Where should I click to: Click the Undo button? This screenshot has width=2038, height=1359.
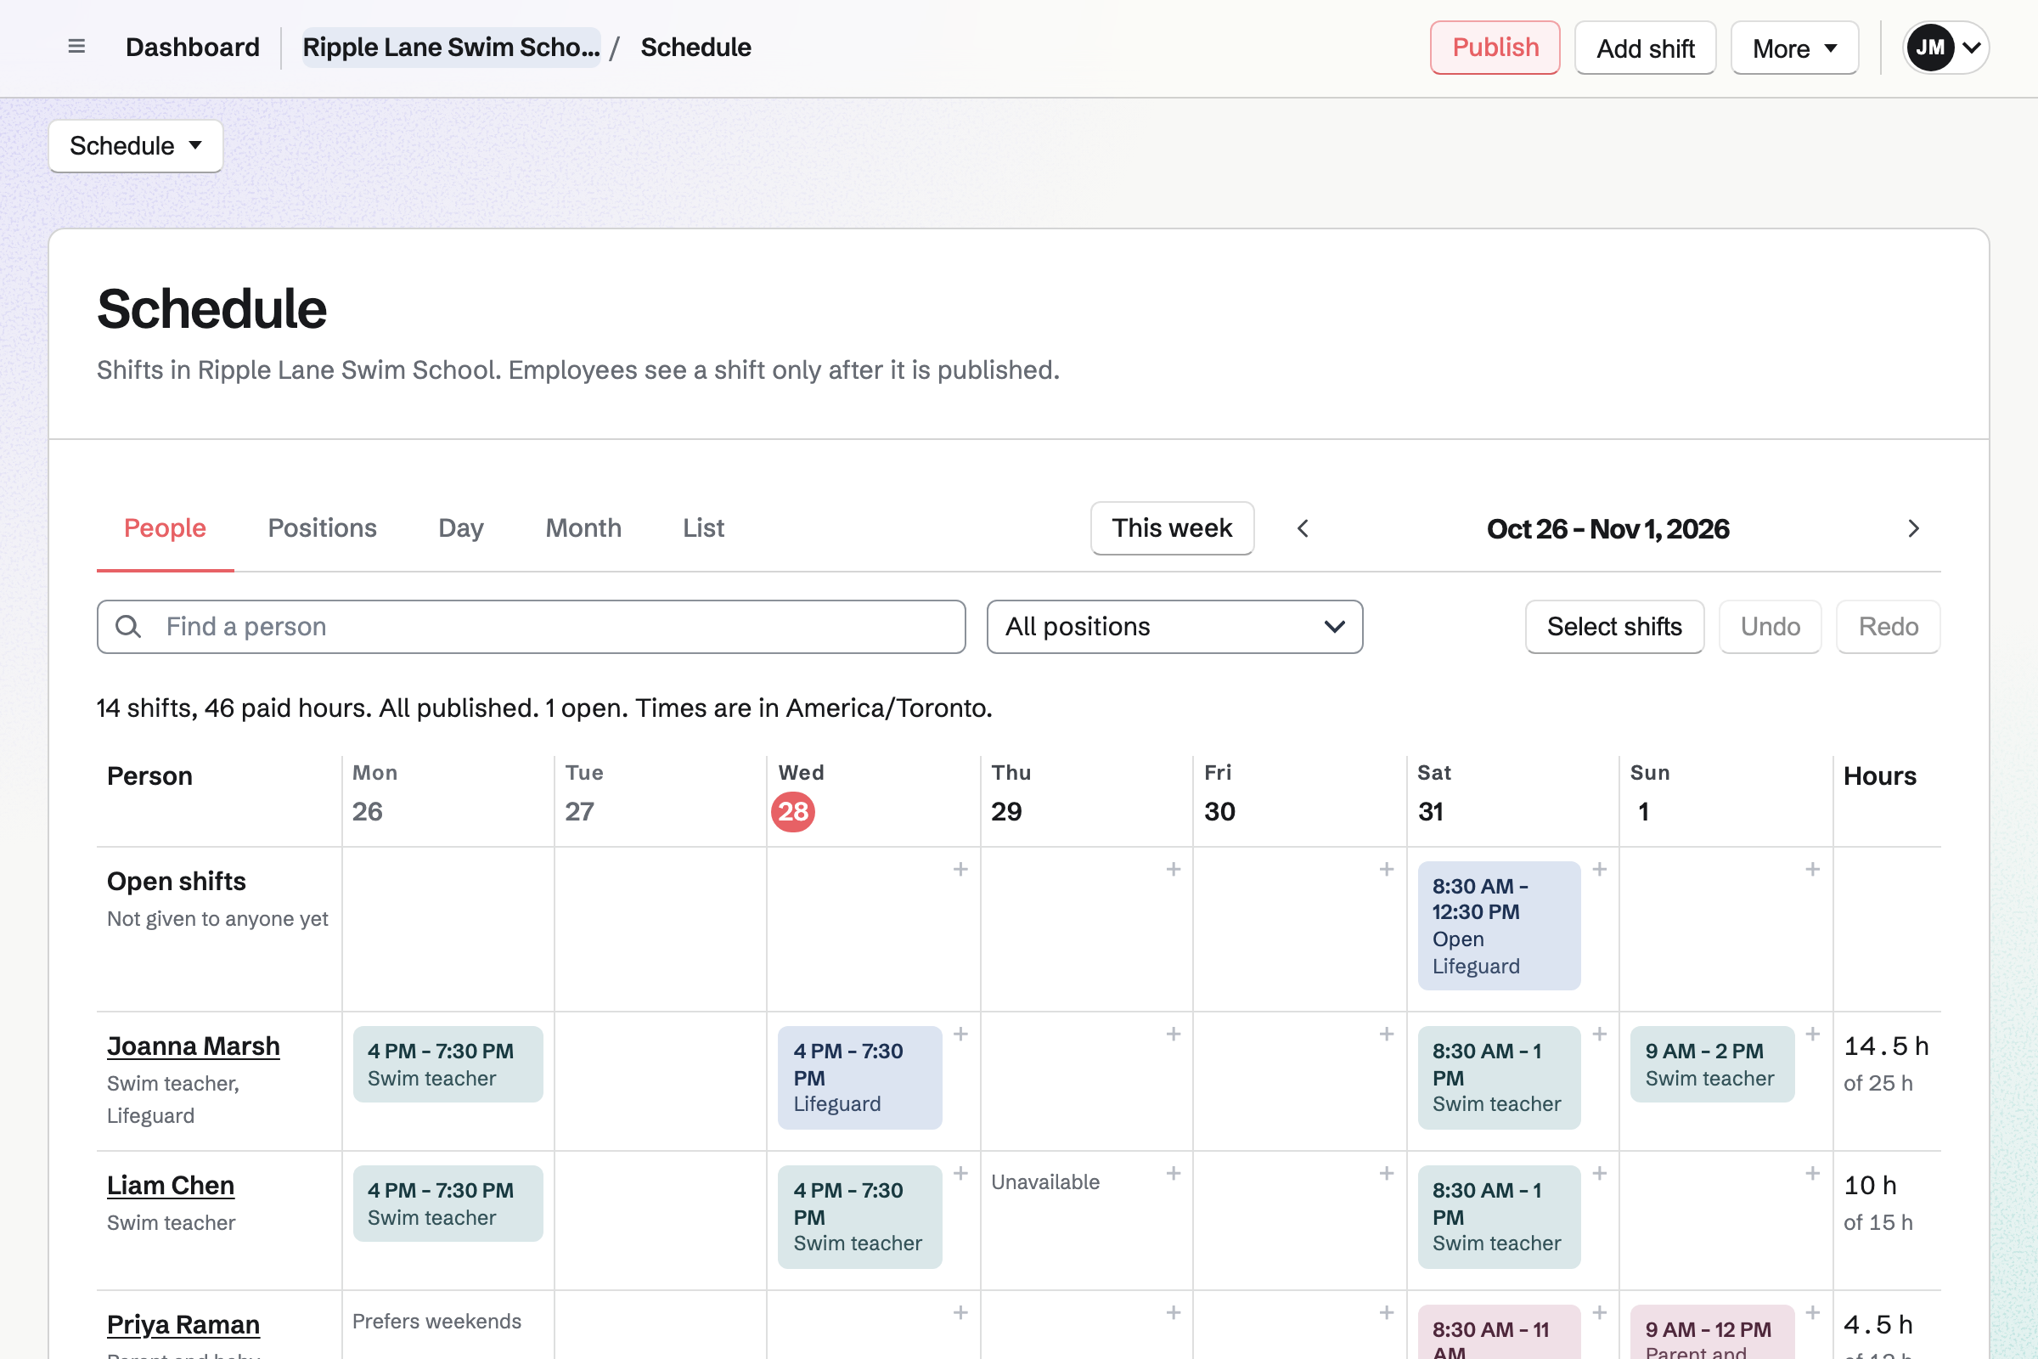click(x=1770, y=627)
